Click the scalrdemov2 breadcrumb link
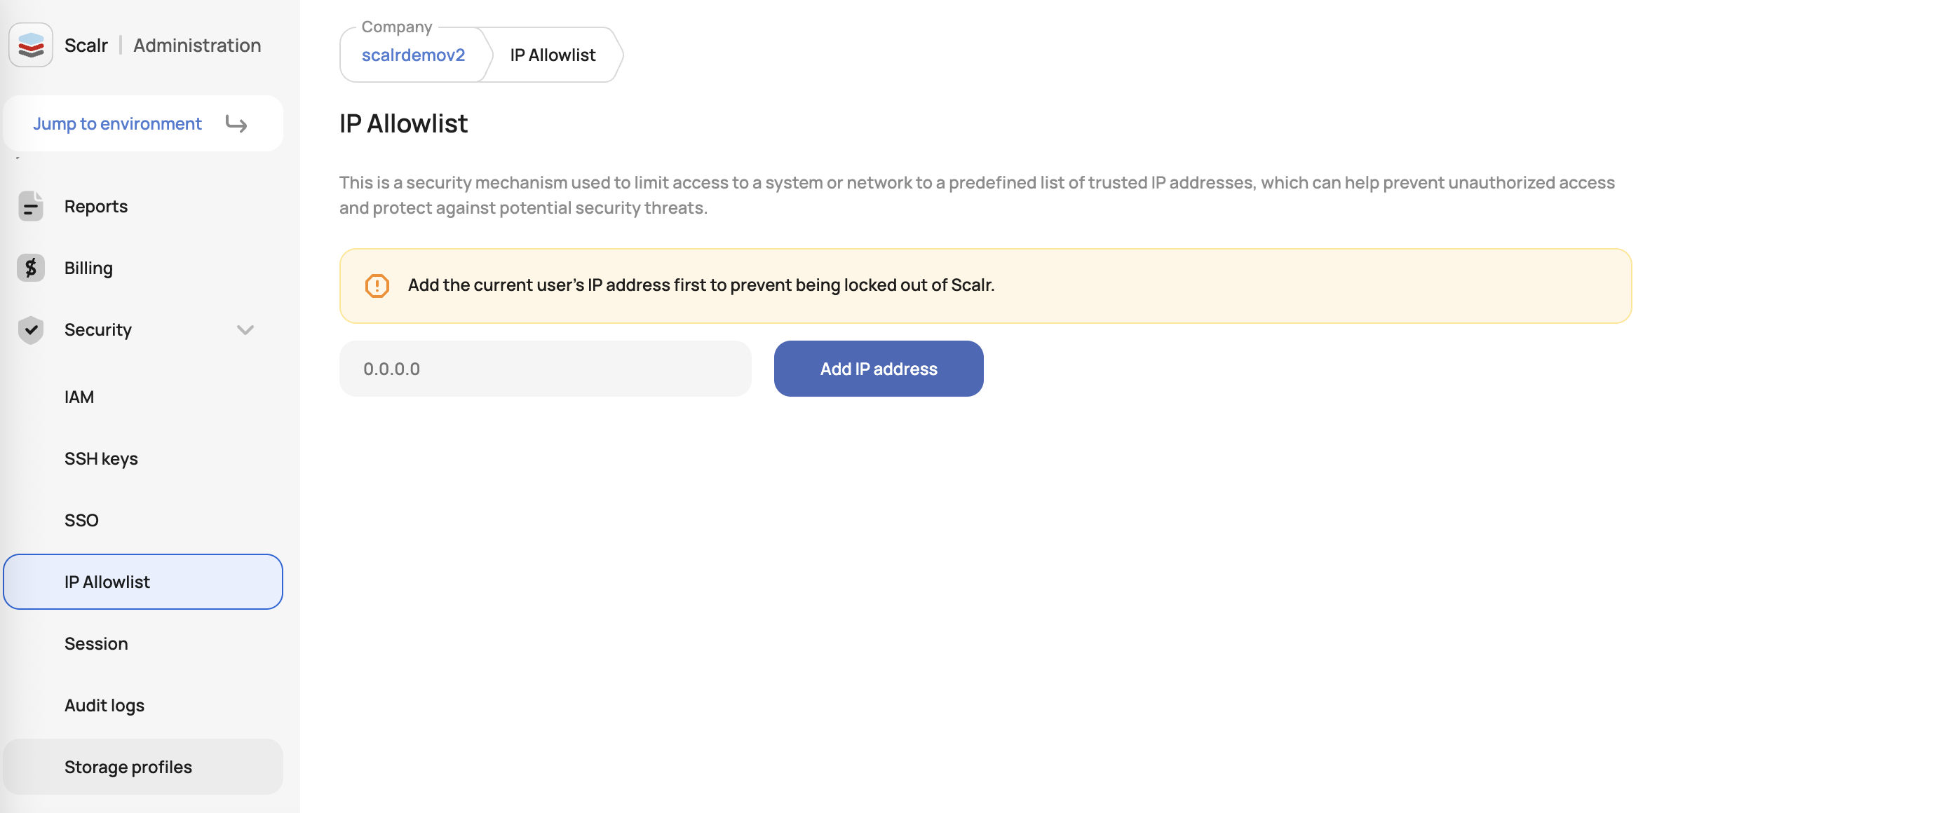Screen dimensions: 1941x813 point(413,55)
